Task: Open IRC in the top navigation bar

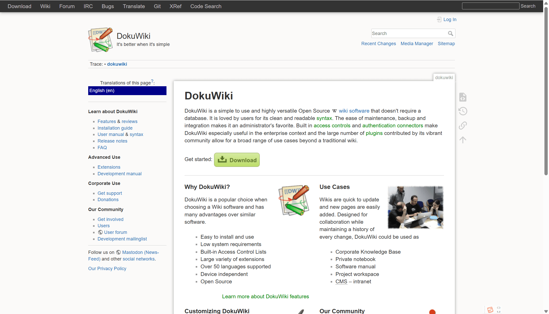Action: (x=88, y=6)
